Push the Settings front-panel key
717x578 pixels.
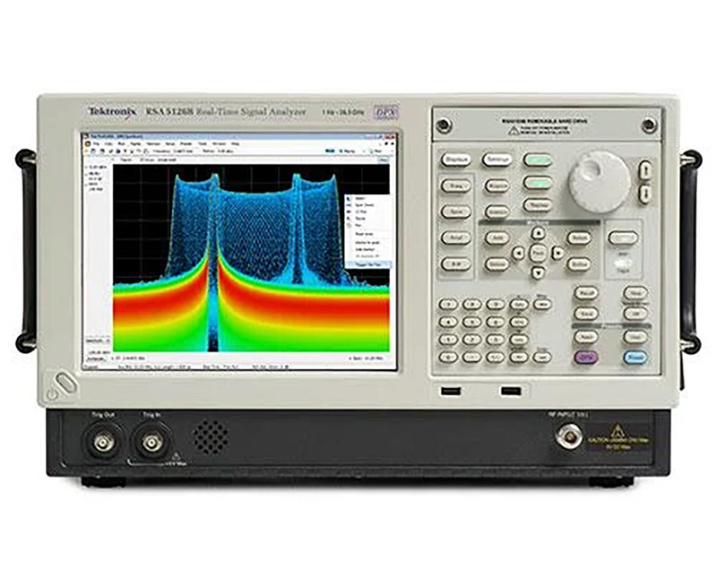(497, 160)
